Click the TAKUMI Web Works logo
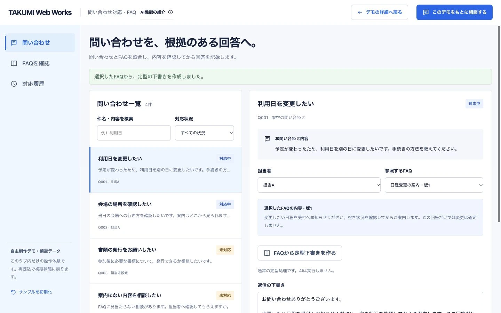501x313 pixels. (x=40, y=13)
